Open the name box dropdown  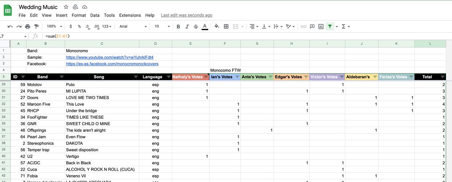coord(25,36)
